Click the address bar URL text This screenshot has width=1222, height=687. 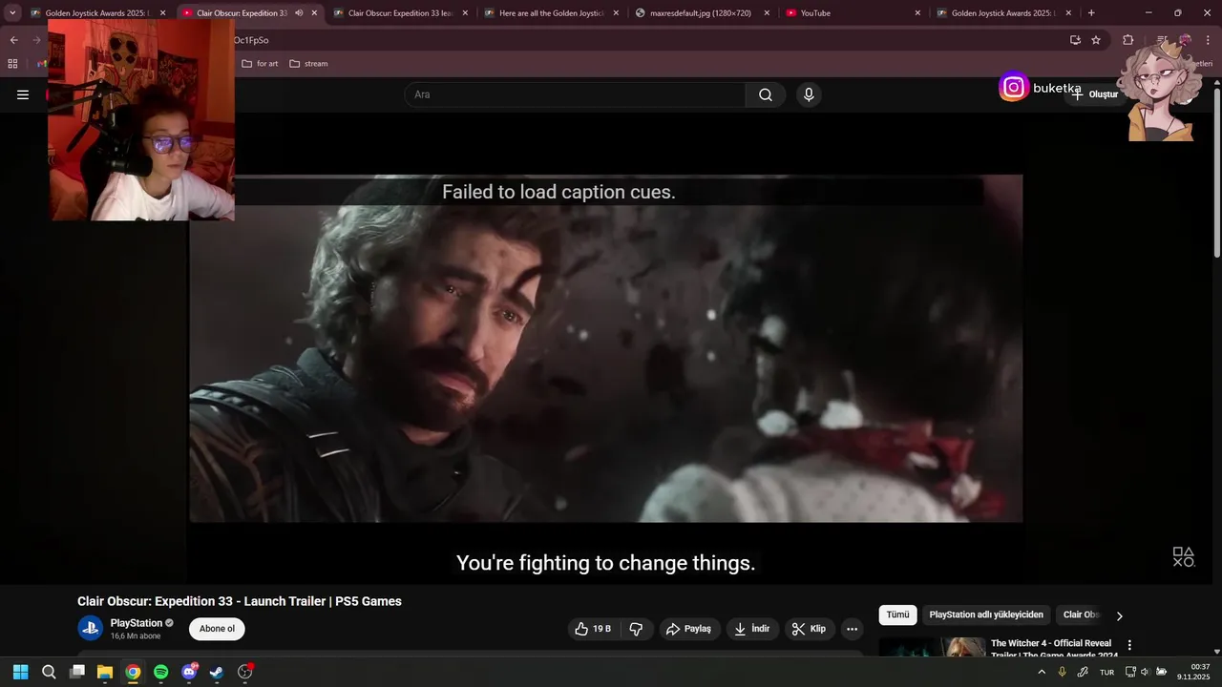point(251,40)
